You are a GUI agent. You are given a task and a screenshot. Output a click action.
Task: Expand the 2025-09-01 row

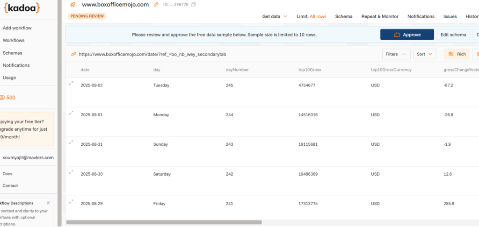pos(71,113)
